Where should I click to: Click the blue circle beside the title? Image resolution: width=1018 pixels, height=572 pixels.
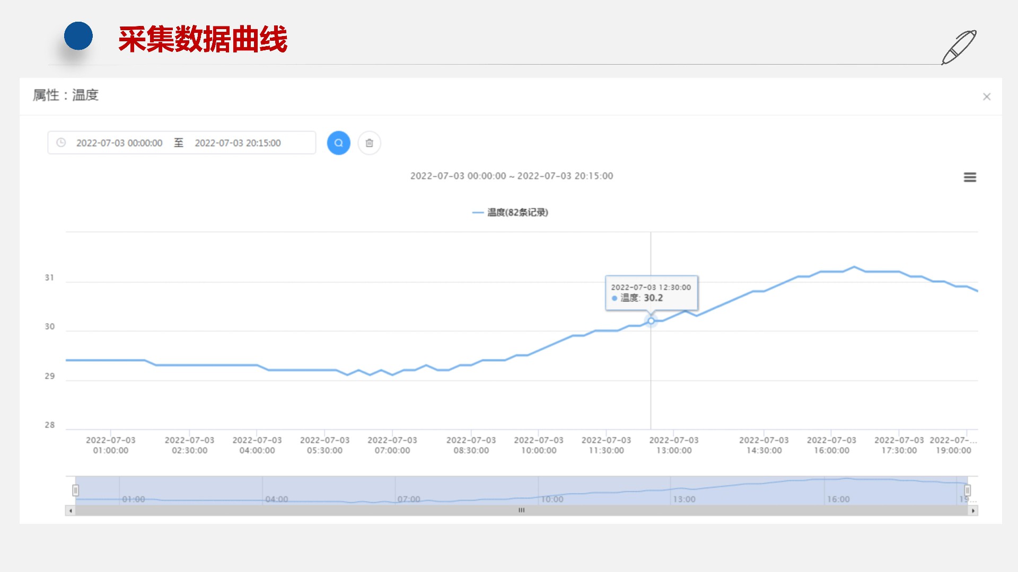coord(78,36)
